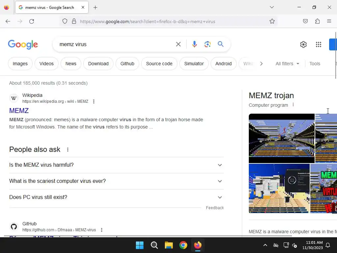The width and height of the screenshot is (337, 253).
Task: Open MEMZ desktop glitch image
Action: point(279,188)
